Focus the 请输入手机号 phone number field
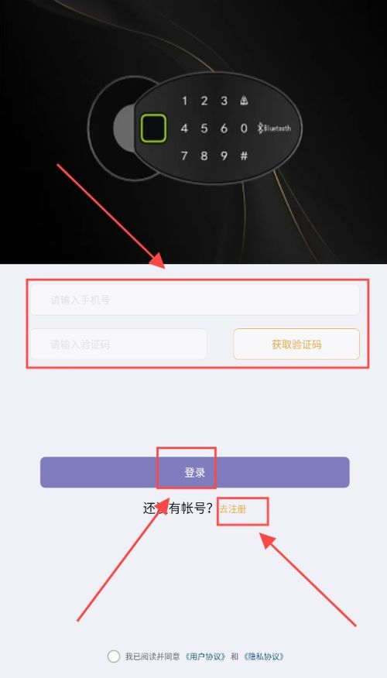 click(x=195, y=300)
